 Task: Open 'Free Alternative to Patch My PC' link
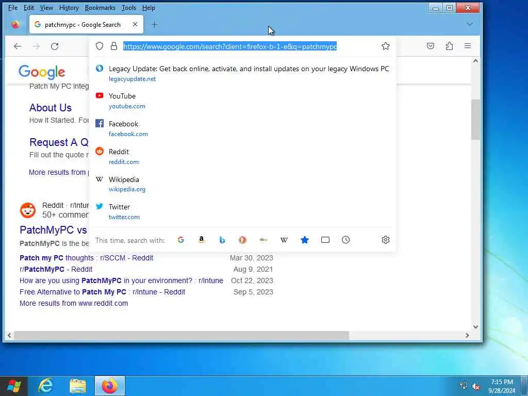(103, 292)
